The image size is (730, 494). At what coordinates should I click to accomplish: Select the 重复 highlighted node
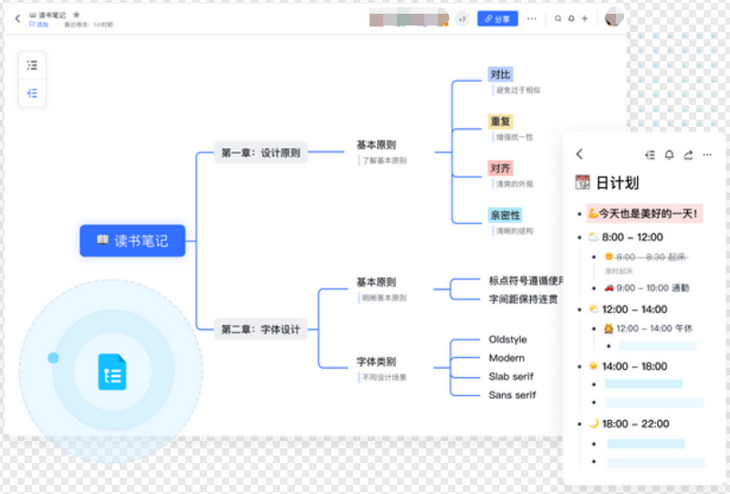[x=500, y=121]
